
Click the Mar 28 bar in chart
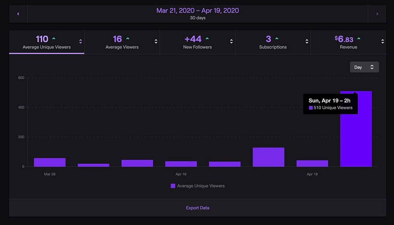point(50,162)
